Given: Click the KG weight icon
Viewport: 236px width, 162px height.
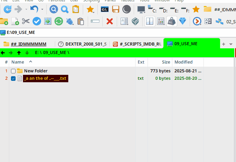Looking at the screenshot, I should point(172,22).
